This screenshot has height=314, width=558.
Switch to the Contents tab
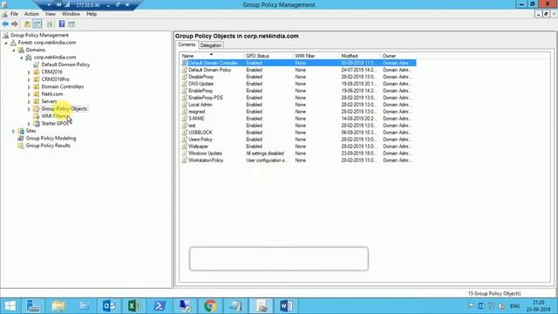coord(187,44)
